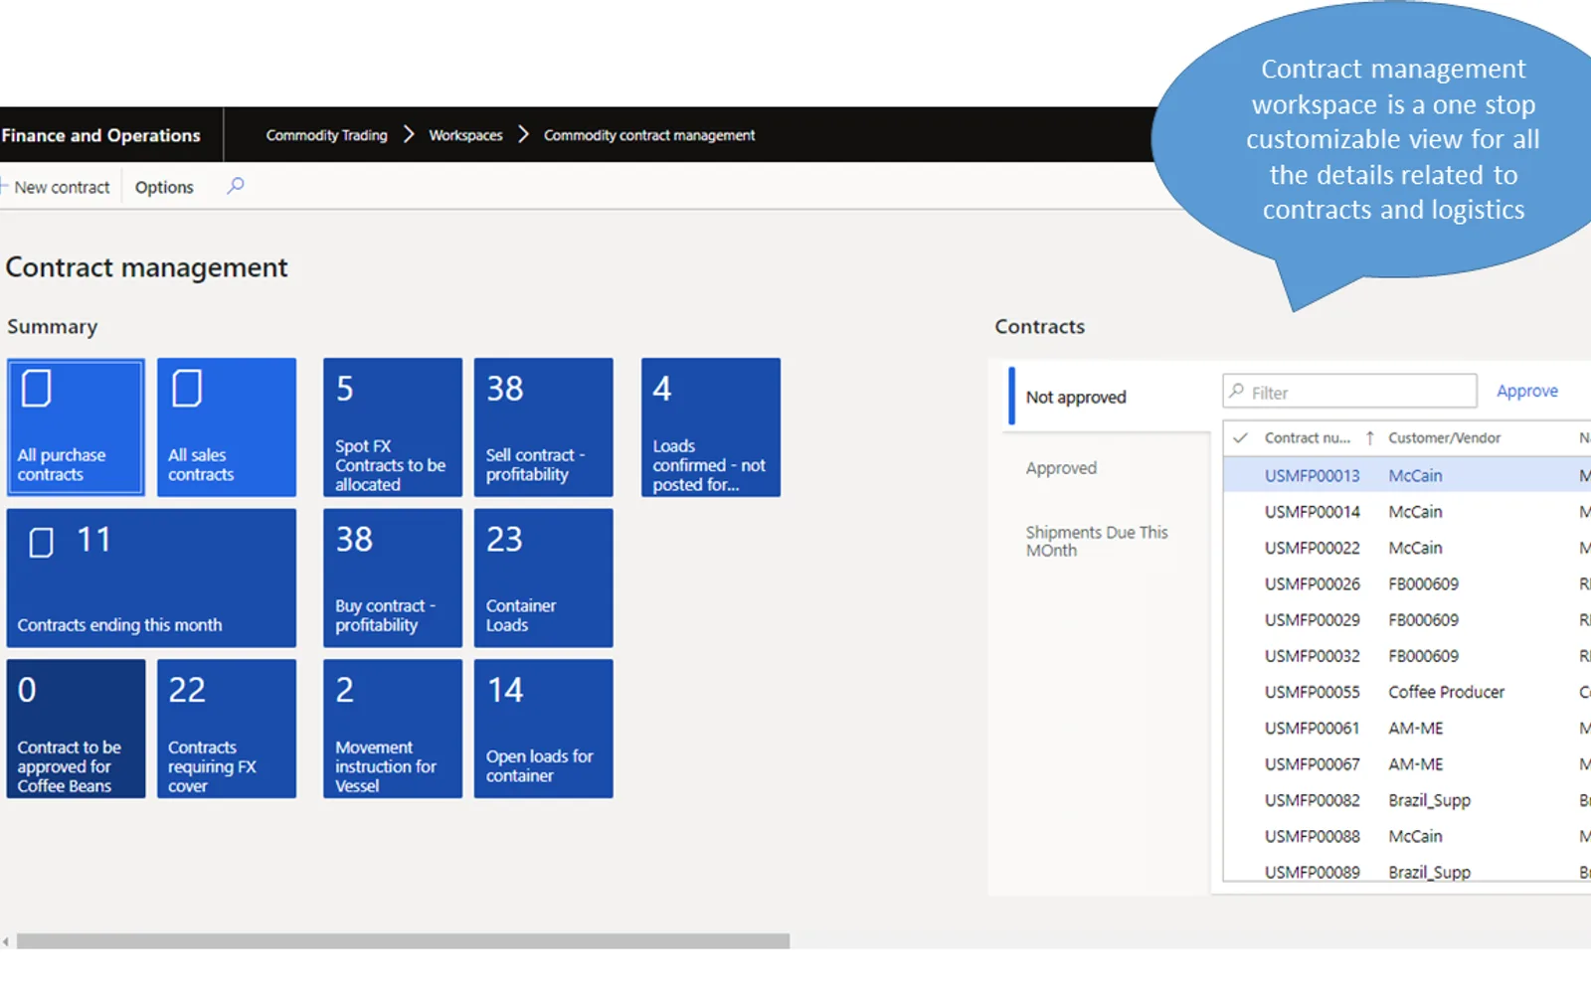The height and width of the screenshot is (994, 1591).
Task: Open contract USMFP00022
Action: coord(1312,548)
